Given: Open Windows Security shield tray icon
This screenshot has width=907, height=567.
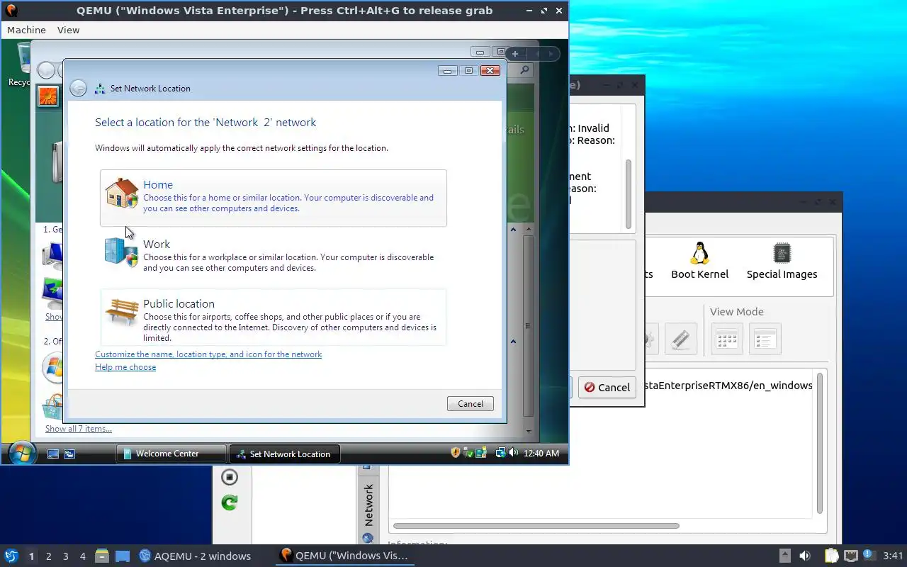Looking at the screenshot, I should pyautogui.click(x=456, y=453).
